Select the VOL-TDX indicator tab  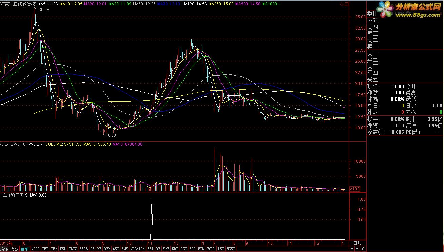(137, 249)
